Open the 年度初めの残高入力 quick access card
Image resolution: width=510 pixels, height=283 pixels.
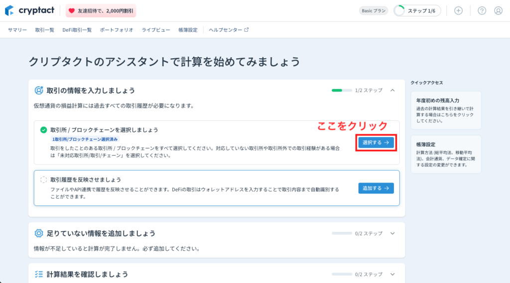pos(446,110)
